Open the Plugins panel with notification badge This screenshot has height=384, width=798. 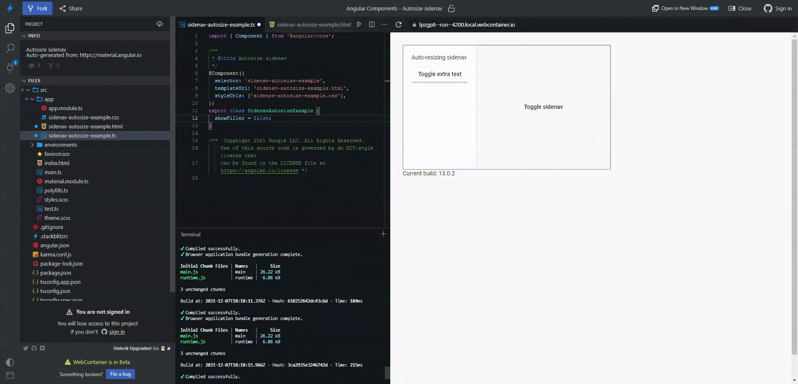coord(10,68)
